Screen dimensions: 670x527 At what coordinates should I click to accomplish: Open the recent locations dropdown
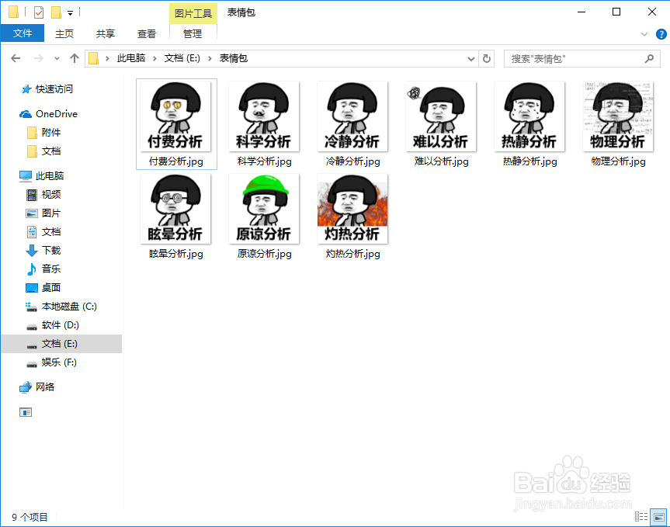click(x=57, y=58)
